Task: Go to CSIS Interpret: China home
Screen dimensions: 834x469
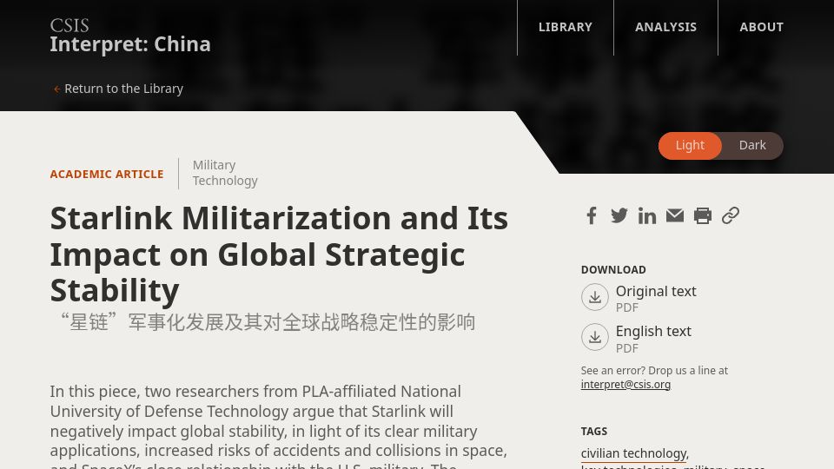Action: click(x=130, y=36)
